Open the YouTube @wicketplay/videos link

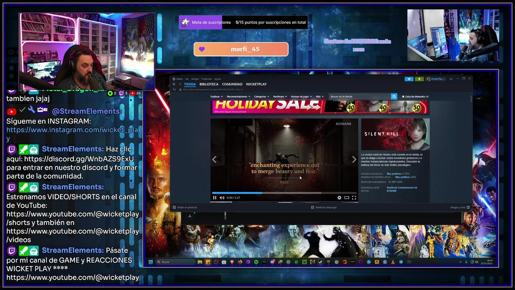(x=72, y=236)
